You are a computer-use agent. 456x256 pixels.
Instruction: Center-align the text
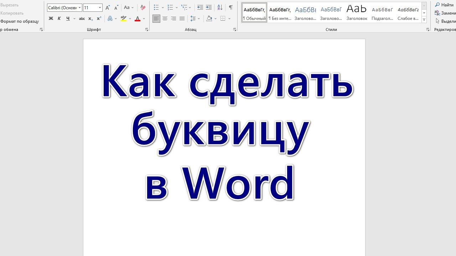click(165, 18)
